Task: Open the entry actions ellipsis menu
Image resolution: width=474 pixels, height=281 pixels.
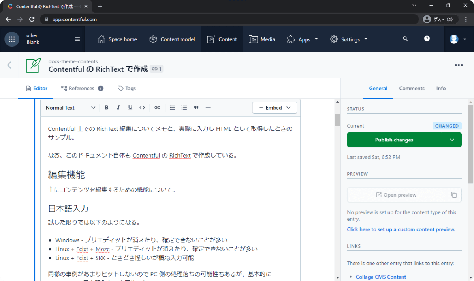Action: point(459,65)
